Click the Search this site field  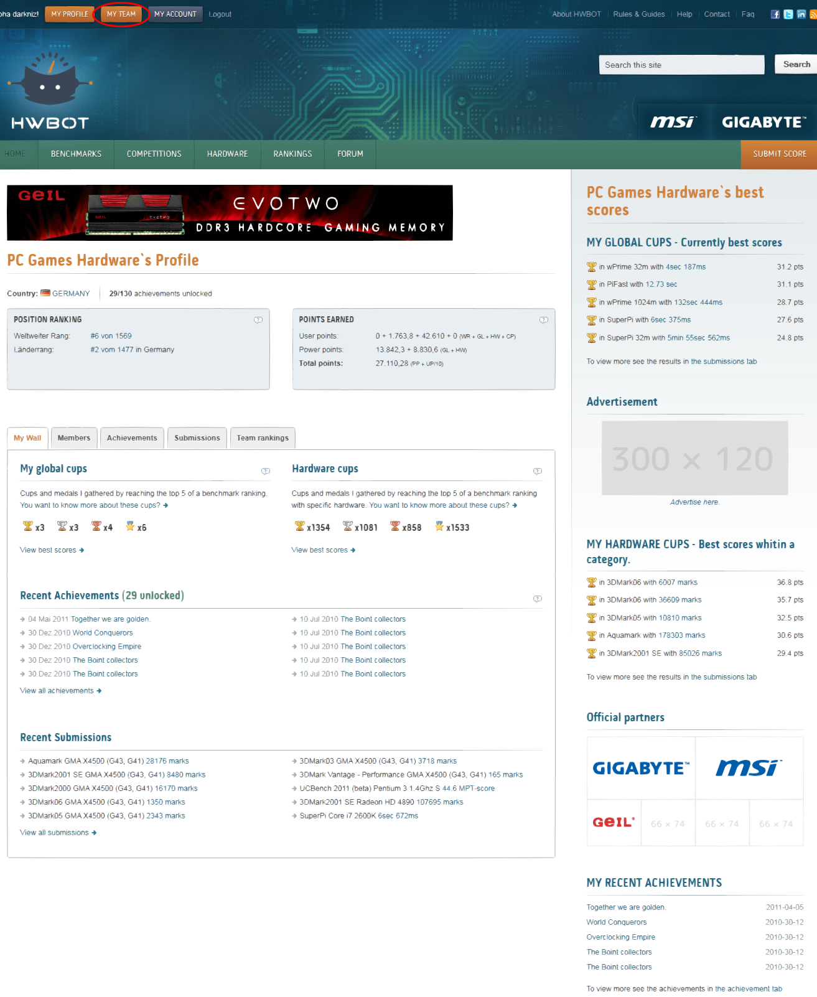681,65
